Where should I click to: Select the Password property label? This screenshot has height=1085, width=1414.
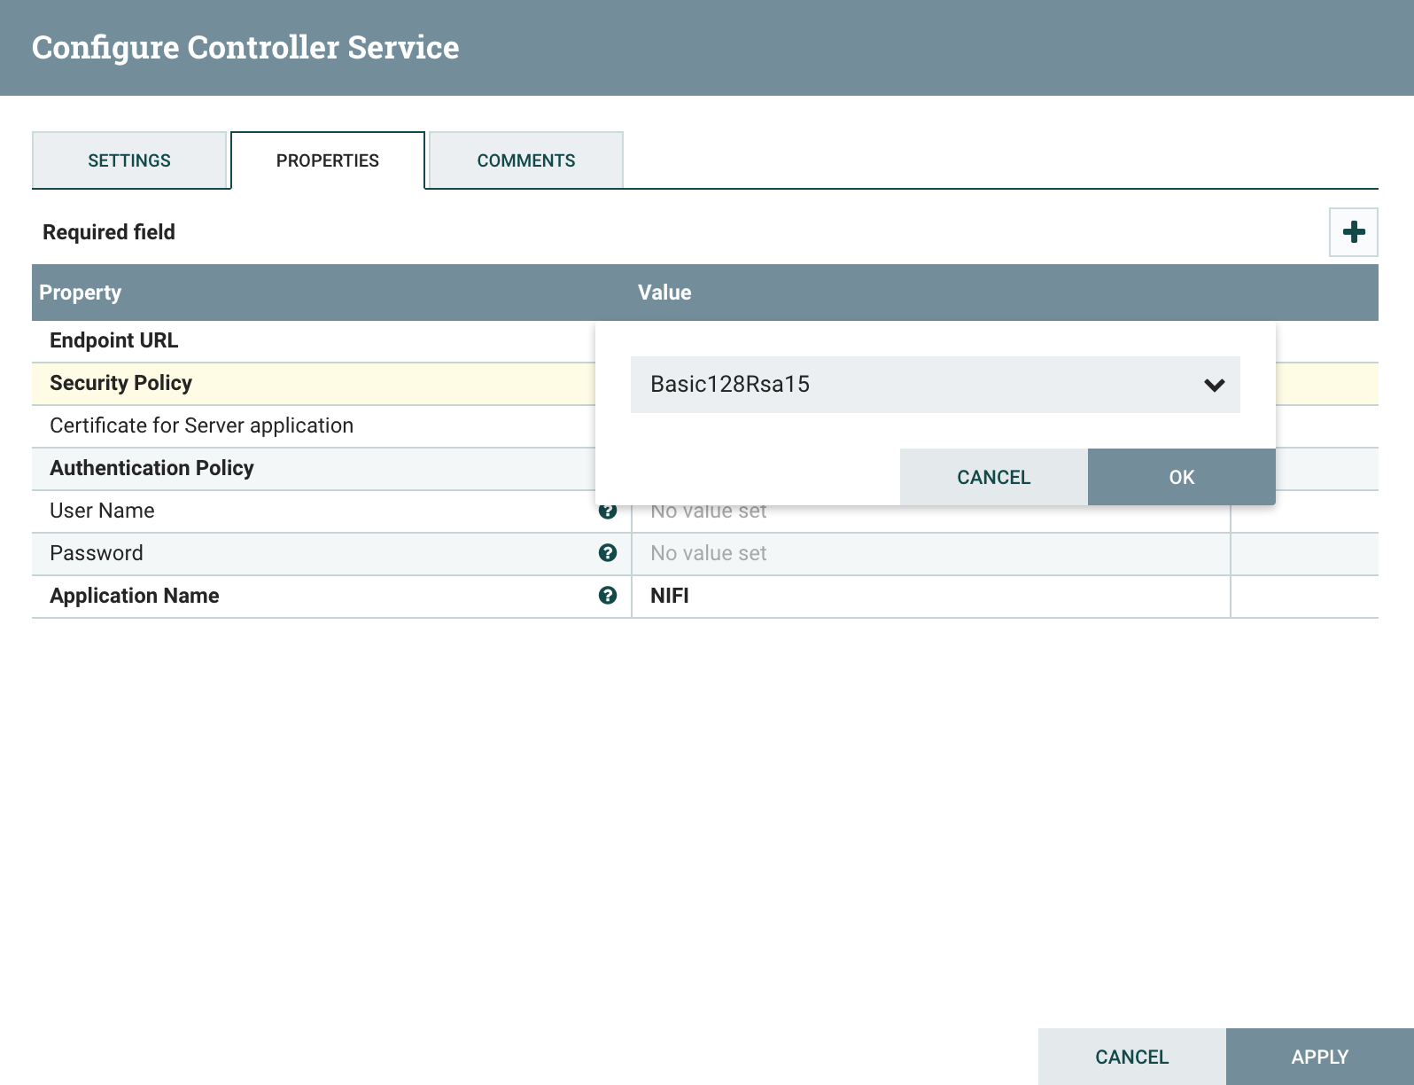(97, 554)
